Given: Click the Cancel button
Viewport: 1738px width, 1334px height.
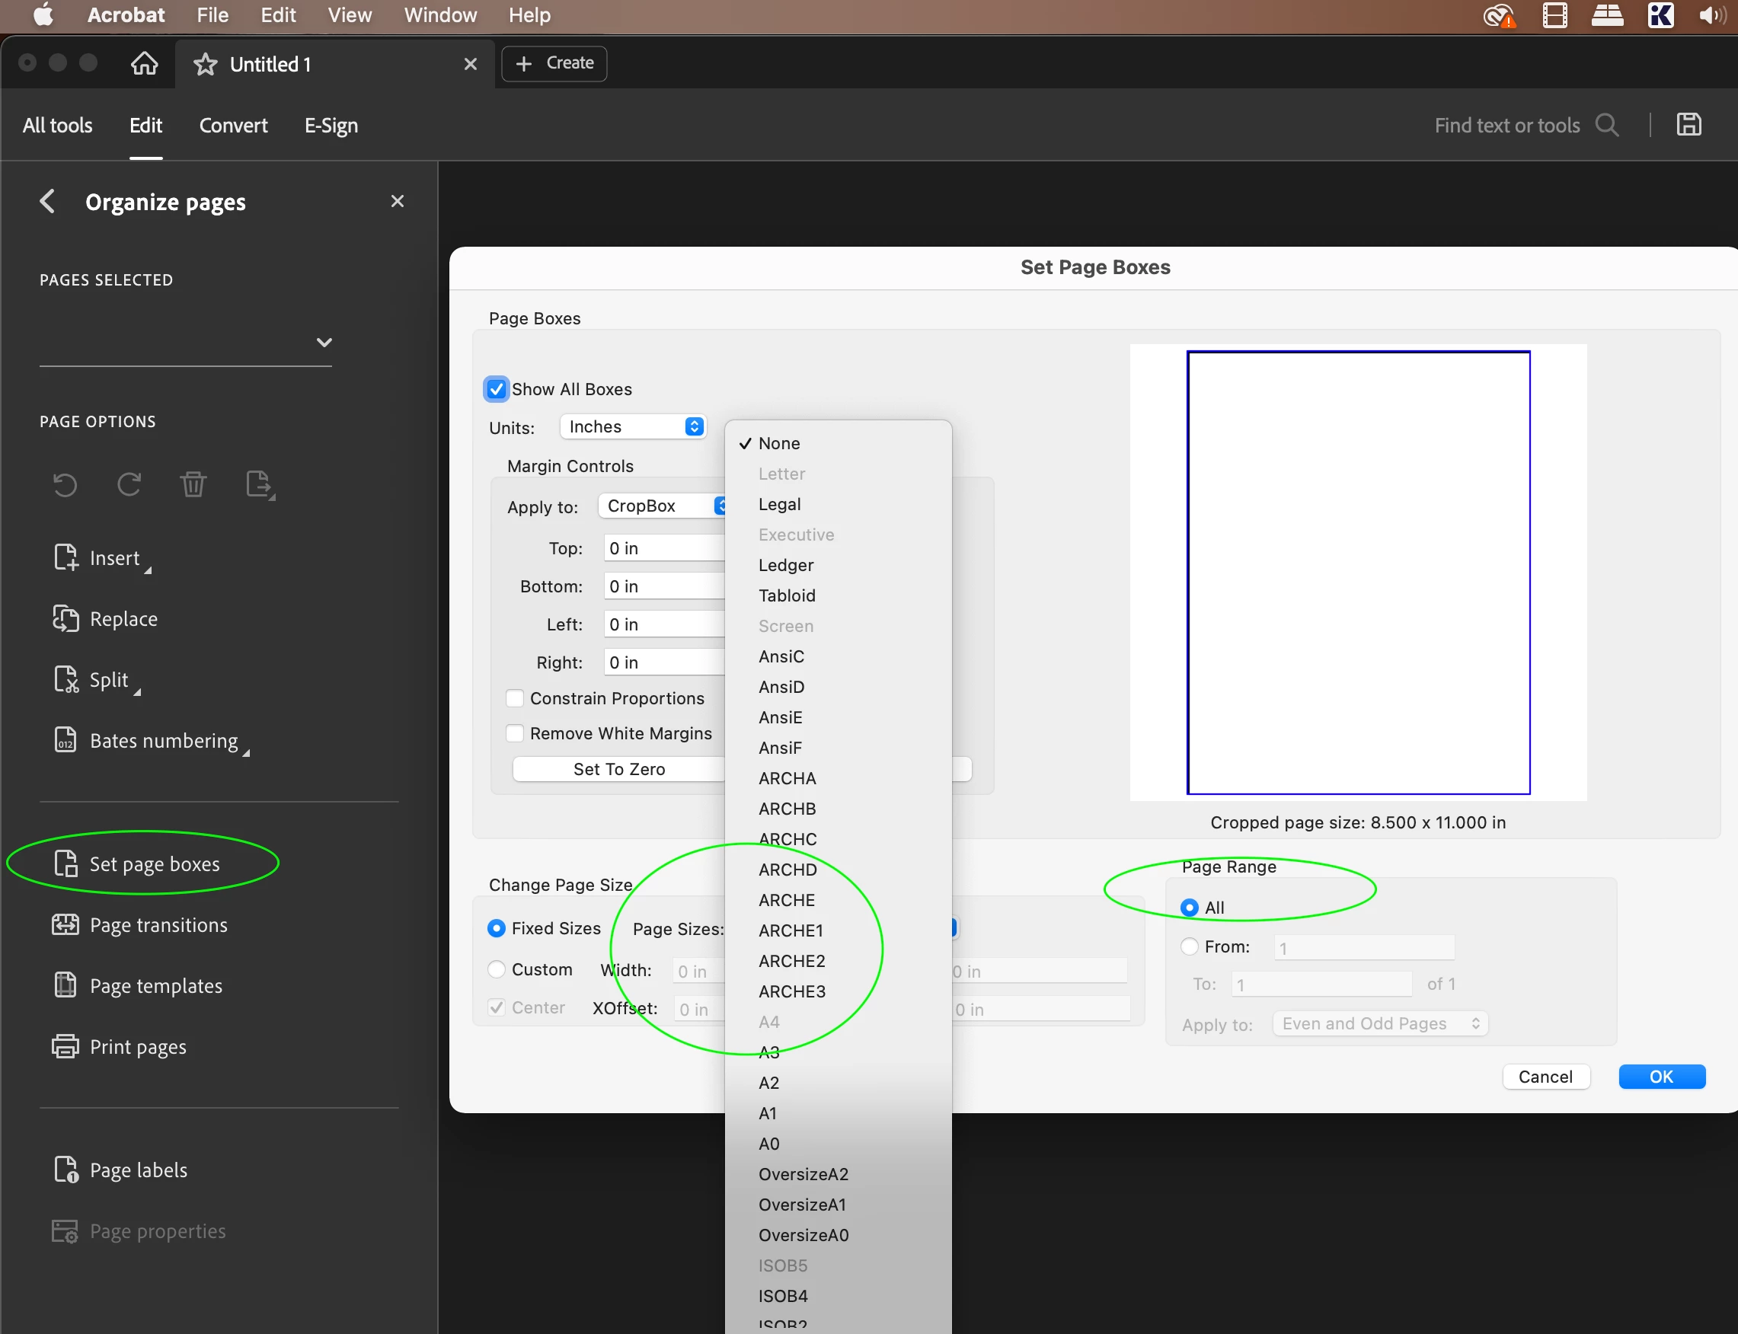Looking at the screenshot, I should [1545, 1077].
